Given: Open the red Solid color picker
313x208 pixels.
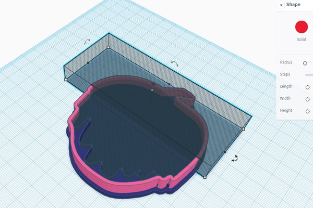Looking at the screenshot, I should [x=301, y=27].
